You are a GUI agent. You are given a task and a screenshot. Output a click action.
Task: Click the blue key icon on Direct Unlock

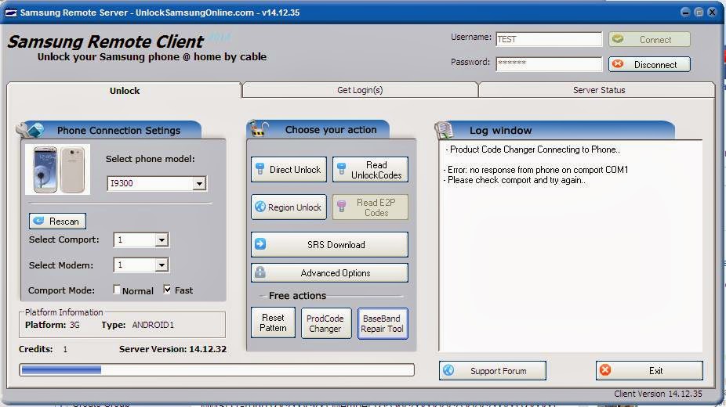[x=260, y=169]
